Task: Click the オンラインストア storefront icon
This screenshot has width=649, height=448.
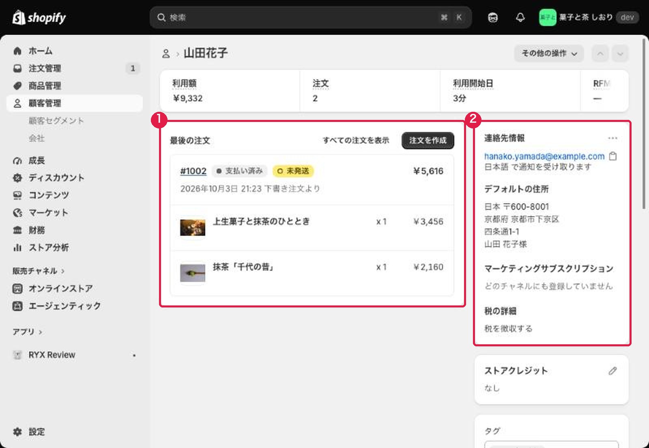Action: coord(17,288)
